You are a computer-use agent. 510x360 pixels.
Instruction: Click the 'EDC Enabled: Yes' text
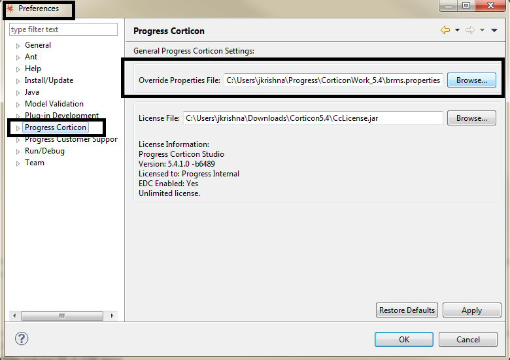coord(168,183)
